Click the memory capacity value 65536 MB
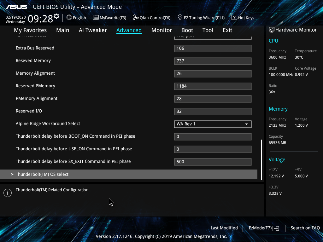 (277, 143)
